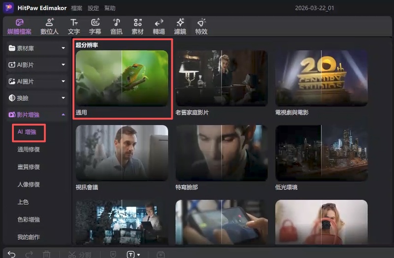The width and height of the screenshot is (394, 258).
Task: Expand the AI圖片 dropdown arrow
Action: pos(64,81)
